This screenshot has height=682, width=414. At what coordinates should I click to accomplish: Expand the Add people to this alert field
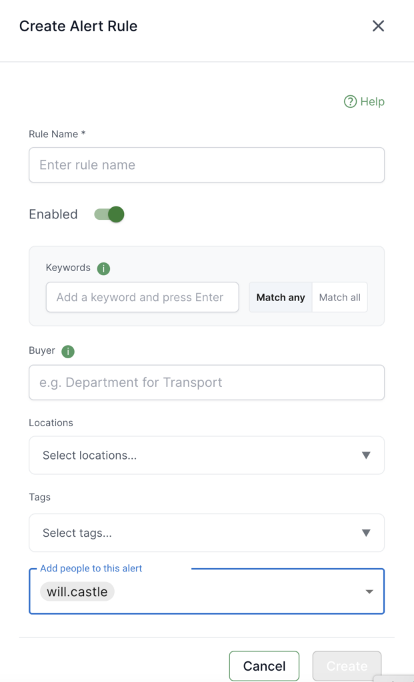[233, 592]
